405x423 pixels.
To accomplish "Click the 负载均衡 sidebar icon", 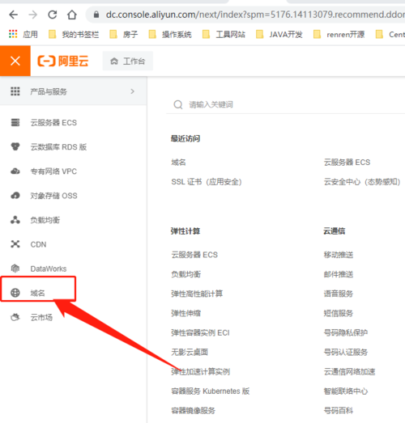I will point(15,220).
